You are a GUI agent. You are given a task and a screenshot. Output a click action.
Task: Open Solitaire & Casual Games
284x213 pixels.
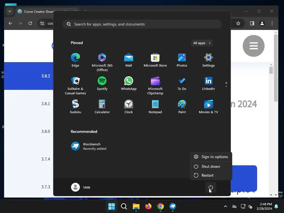point(75,86)
